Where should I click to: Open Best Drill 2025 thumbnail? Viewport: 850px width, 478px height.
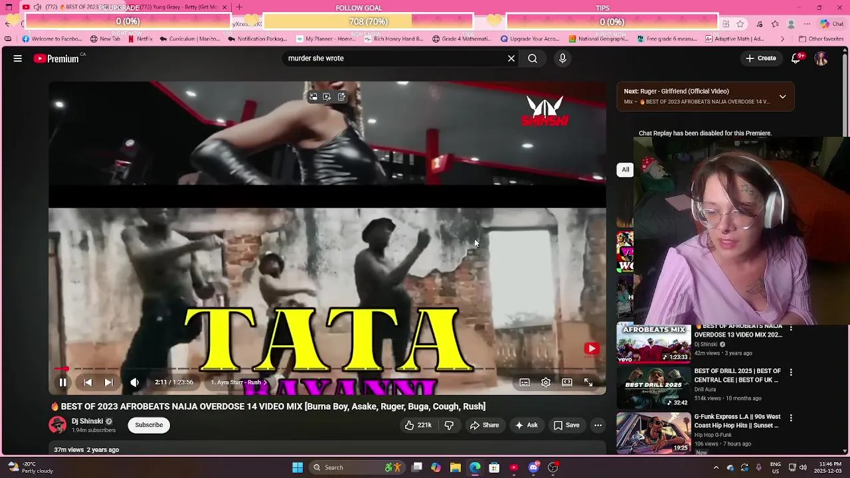click(x=653, y=388)
